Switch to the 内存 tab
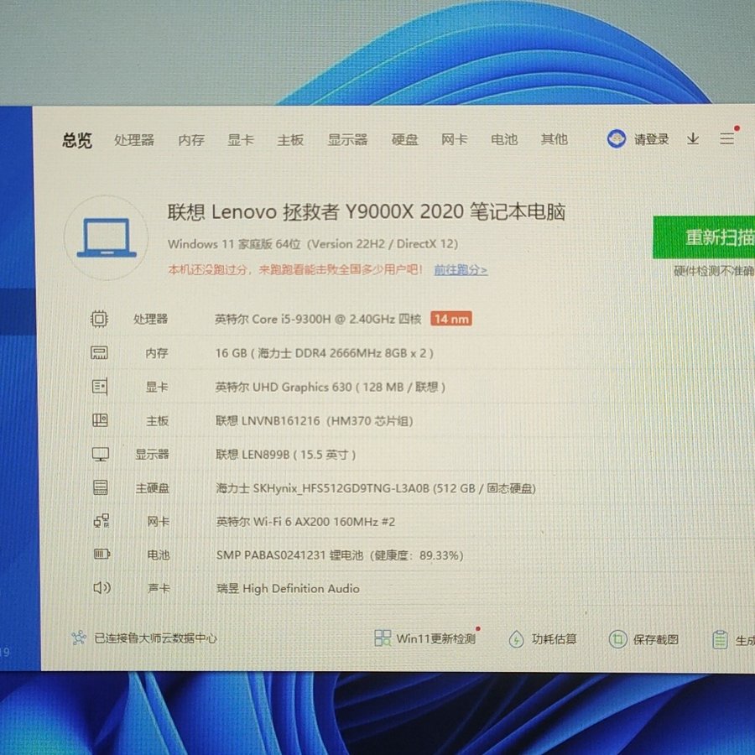755x755 pixels. coord(191,140)
